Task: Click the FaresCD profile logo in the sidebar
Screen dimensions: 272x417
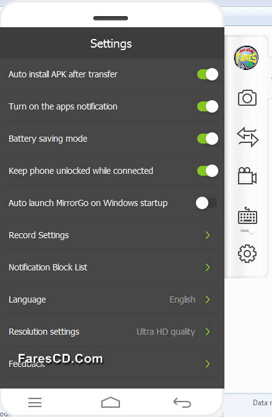Action: (246, 58)
